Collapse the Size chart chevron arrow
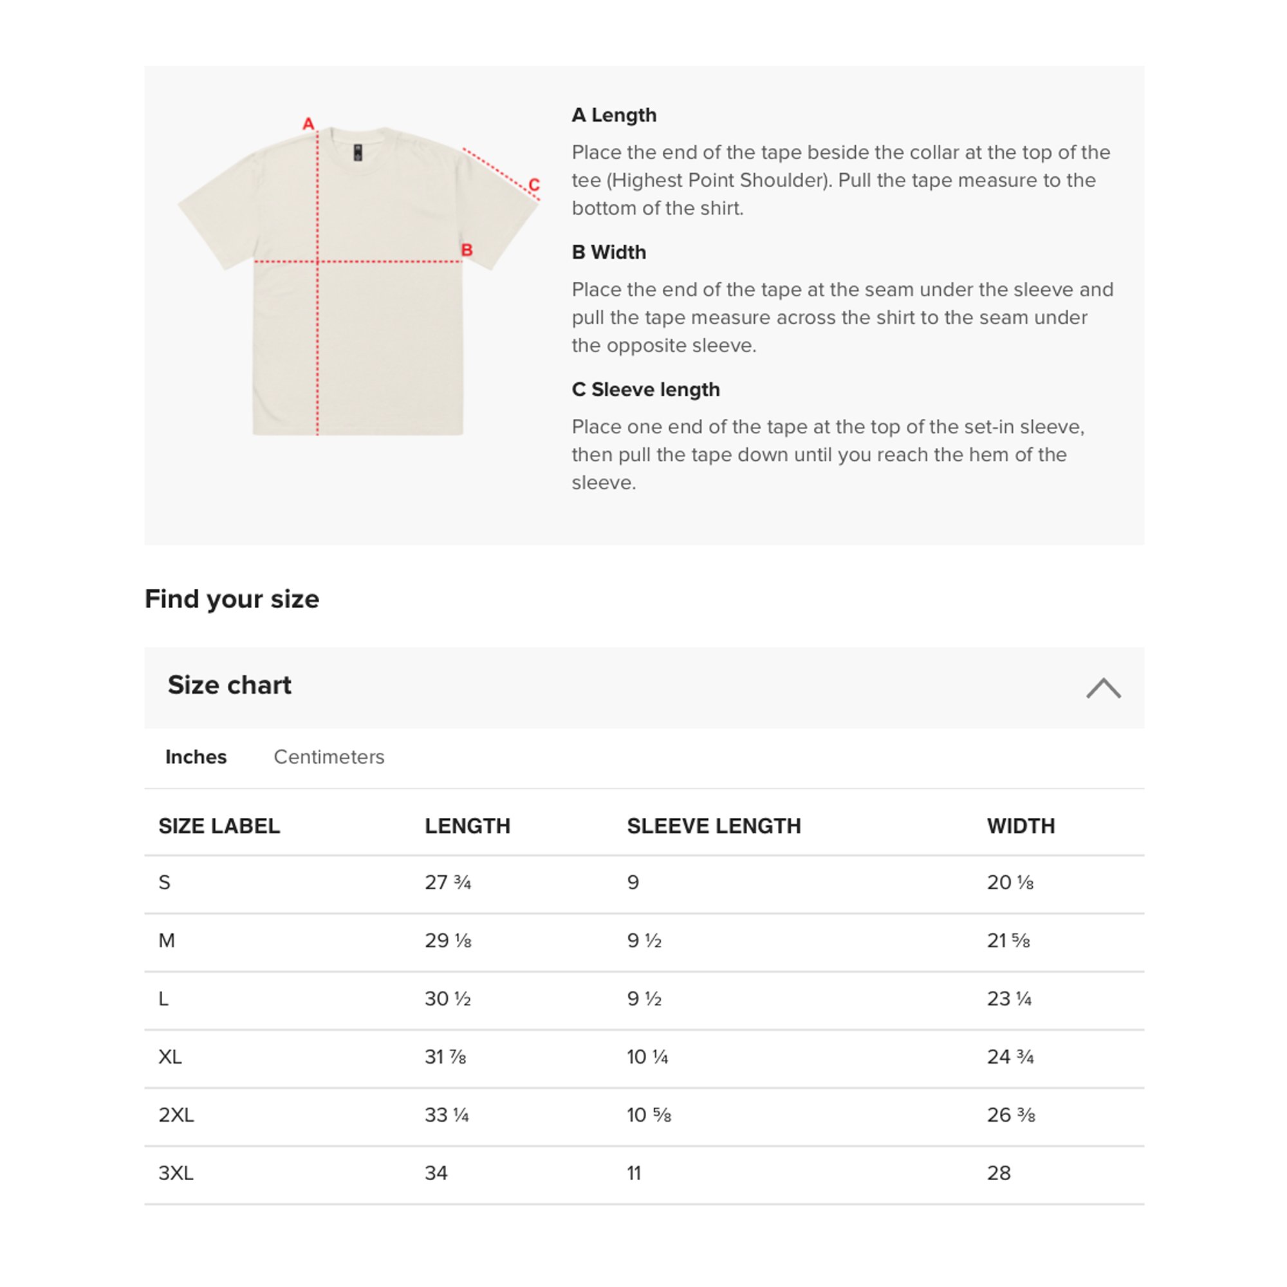Image resolution: width=1287 pixels, height=1287 pixels. point(1103,688)
